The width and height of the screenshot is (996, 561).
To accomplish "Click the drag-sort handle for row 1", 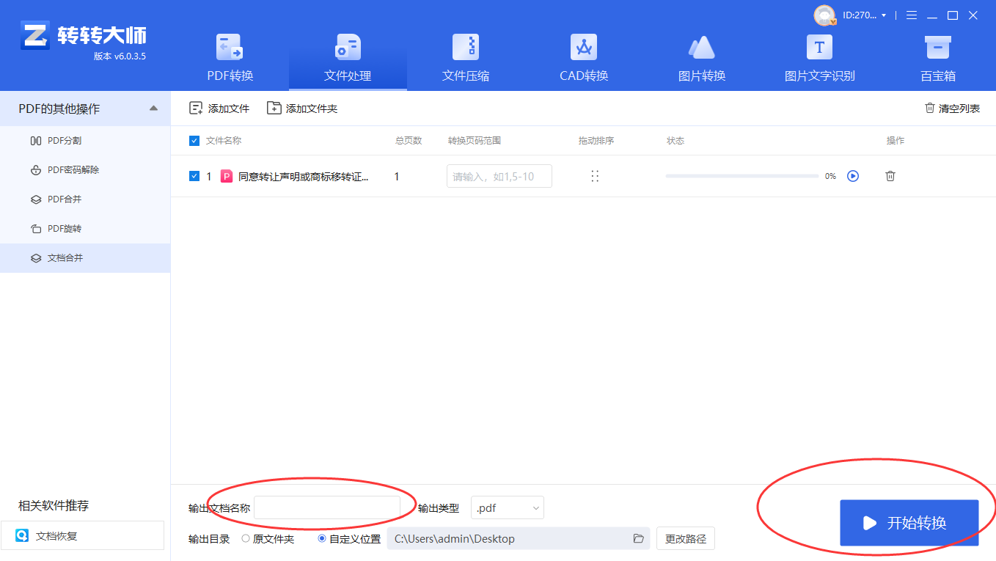I will coord(595,176).
